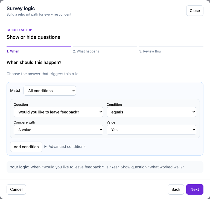Click 'When should this happen?' heading
The height and width of the screenshot is (199, 210).
coord(34,62)
